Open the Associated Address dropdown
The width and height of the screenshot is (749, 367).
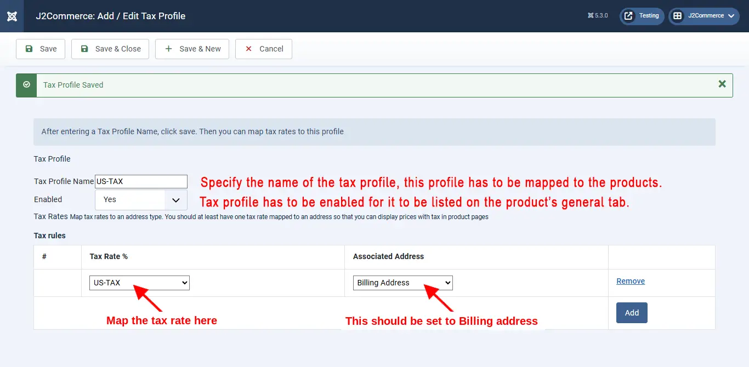402,283
